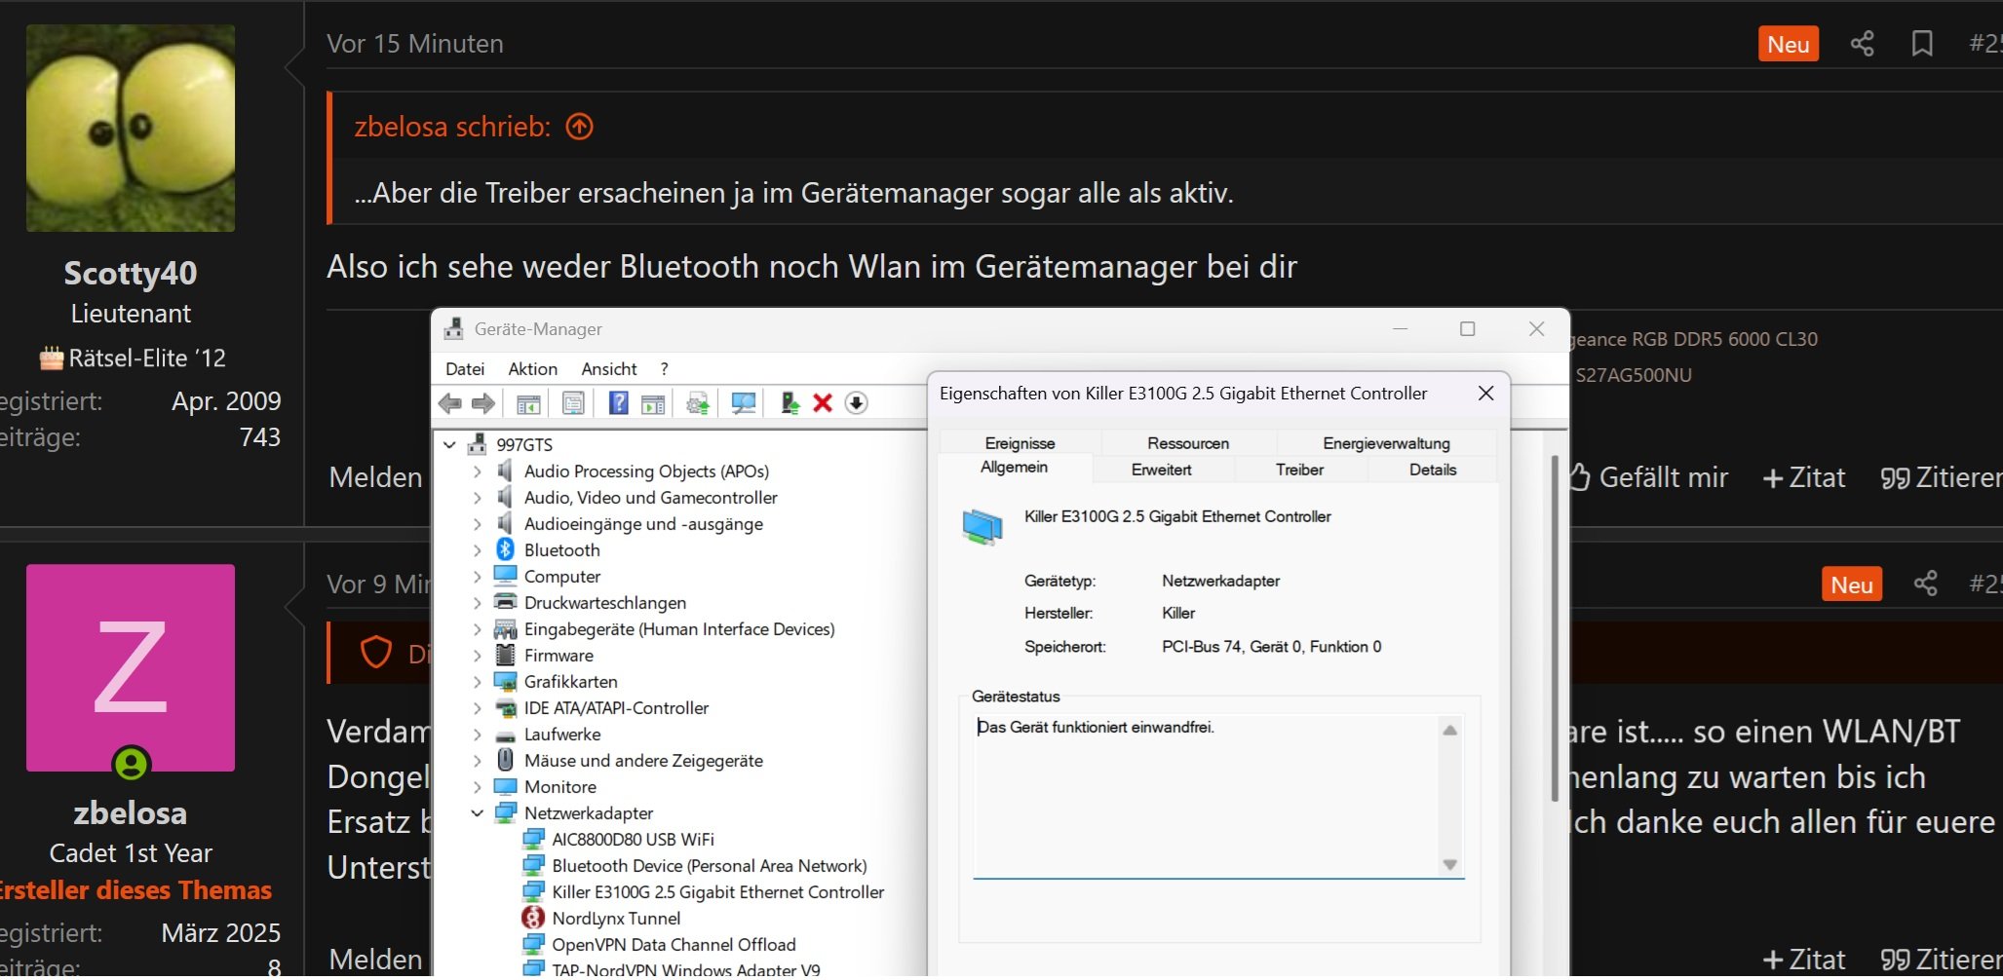Screen dimensions: 2003x980
Task: Click +Zitat on Scotty40's post
Action: (1804, 477)
